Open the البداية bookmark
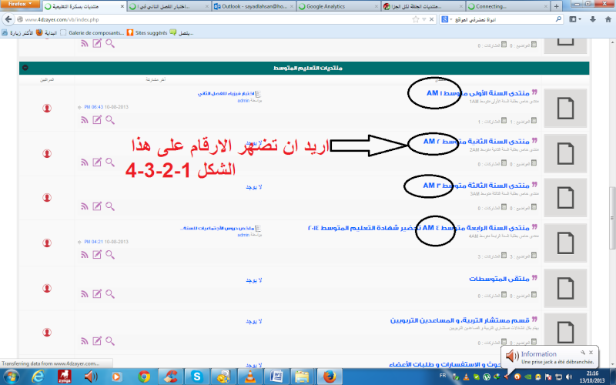The height and width of the screenshot is (385, 616). point(46,33)
